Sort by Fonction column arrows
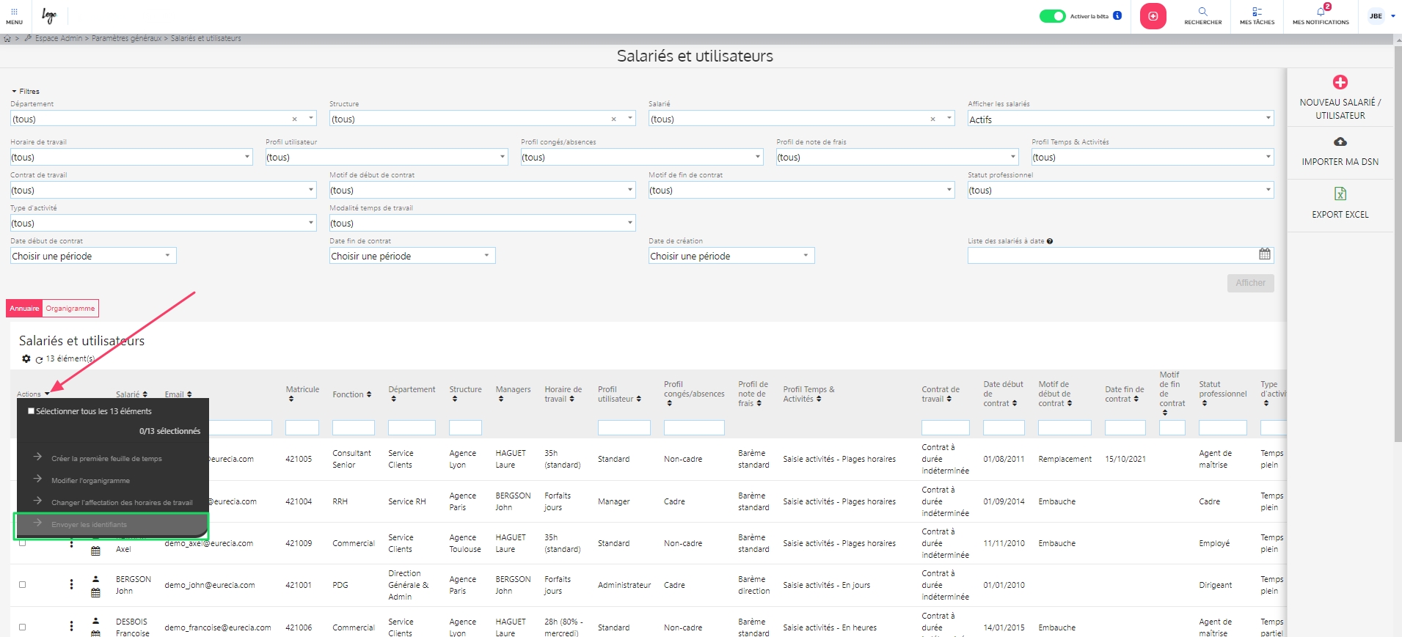 point(369,394)
